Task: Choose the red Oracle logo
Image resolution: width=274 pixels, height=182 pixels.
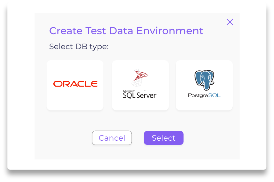Action: 75,84
